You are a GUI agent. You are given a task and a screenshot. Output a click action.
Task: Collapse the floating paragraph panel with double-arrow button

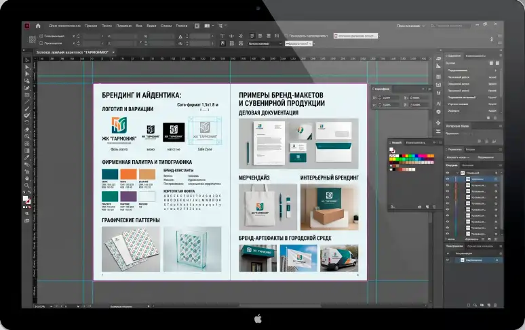tap(423, 89)
